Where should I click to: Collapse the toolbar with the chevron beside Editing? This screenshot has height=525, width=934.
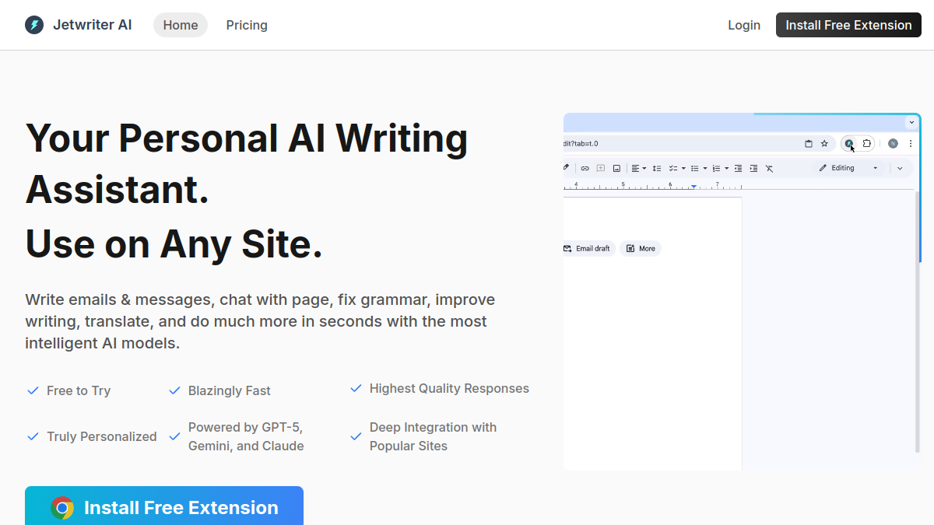click(x=900, y=168)
